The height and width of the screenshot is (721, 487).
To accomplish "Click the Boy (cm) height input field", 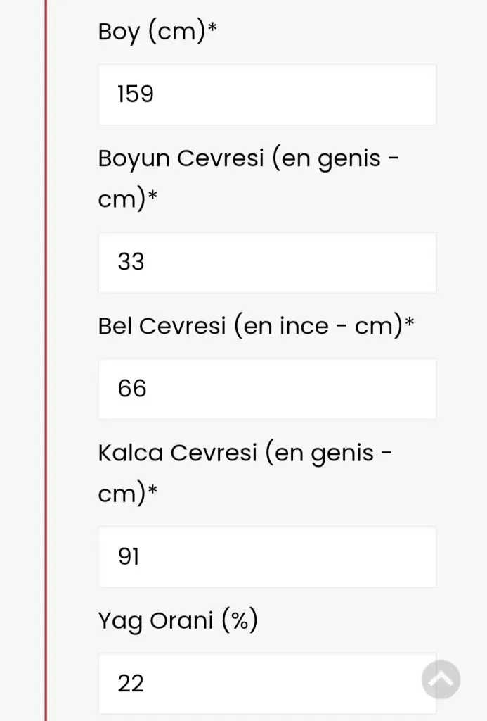I will 267,94.
